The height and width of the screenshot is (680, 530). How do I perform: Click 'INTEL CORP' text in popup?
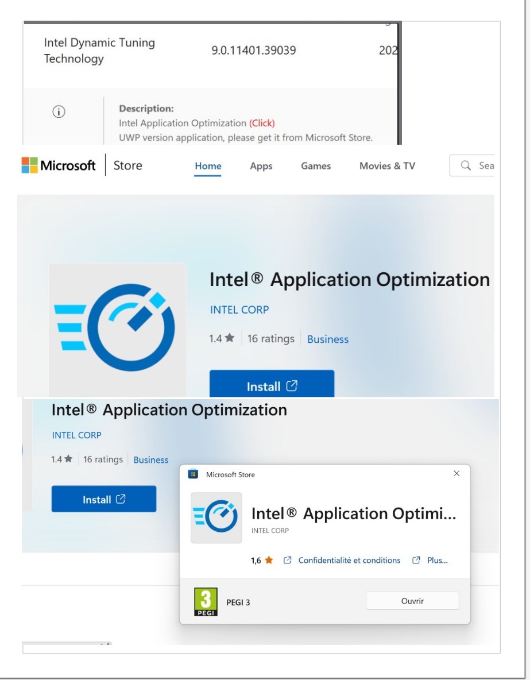[x=270, y=530]
